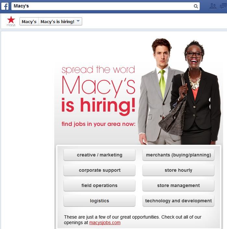Image resolution: width=227 pixels, height=229 pixels.
Task: Click the search magnifier icon
Action: coord(196,6)
